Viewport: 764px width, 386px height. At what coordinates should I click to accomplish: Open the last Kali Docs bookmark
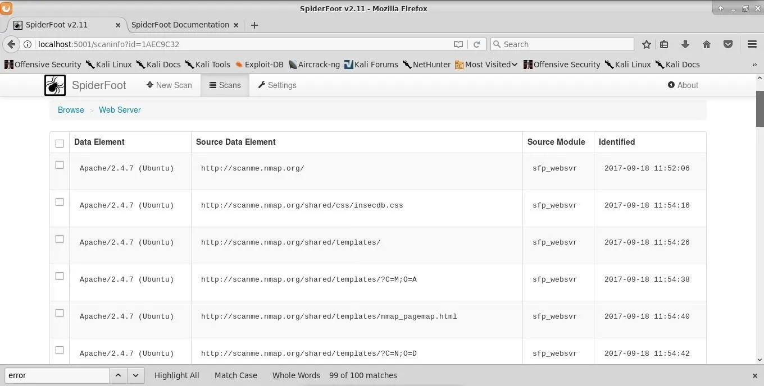677,65
